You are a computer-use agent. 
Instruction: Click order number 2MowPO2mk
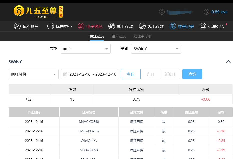89,131
